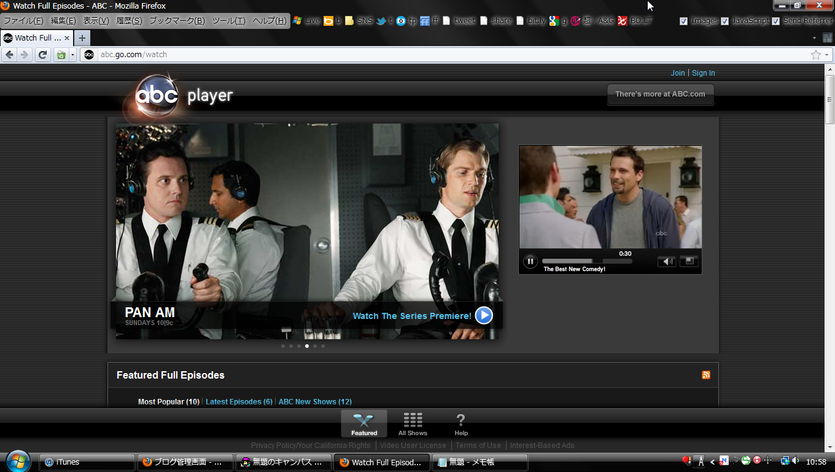Mute the small video player volume
Image resolution: width=835 pixels, height=472 pixels.
(667, 262)
